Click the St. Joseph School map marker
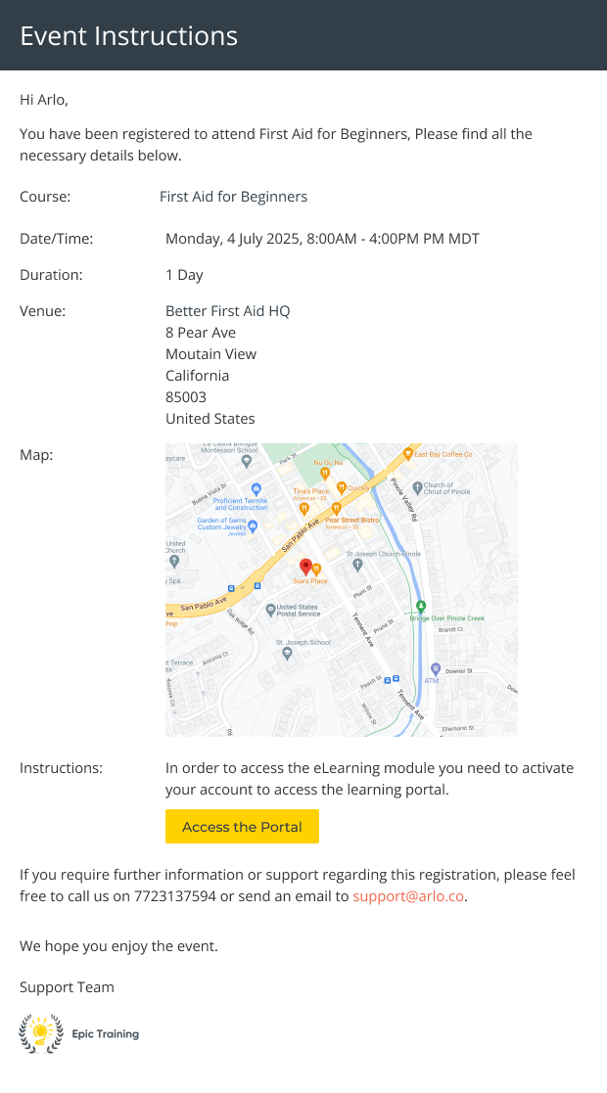Image resolution: width=607 pixels, height=1093 pixels. point(287,653)
